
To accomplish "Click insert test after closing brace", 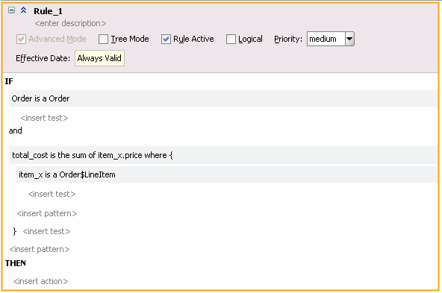I will pyautogui.click(x=46, y=231).
